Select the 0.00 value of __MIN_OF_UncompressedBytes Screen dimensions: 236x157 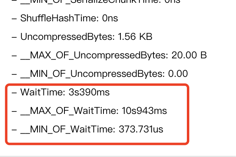[178, 74]
